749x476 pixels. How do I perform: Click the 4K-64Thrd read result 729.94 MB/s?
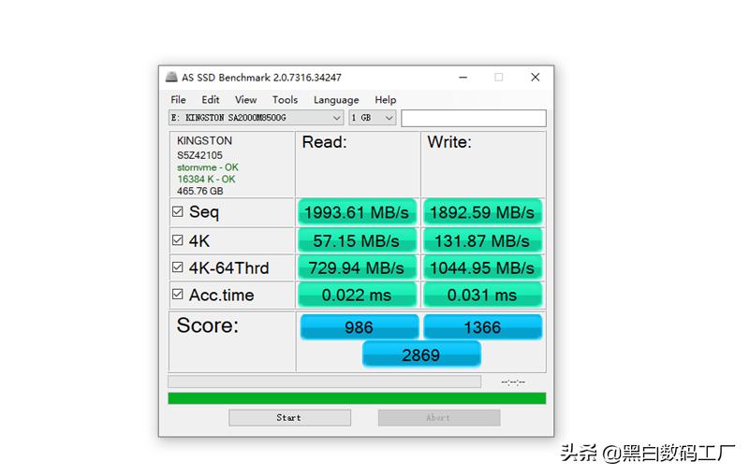point(357,268)
